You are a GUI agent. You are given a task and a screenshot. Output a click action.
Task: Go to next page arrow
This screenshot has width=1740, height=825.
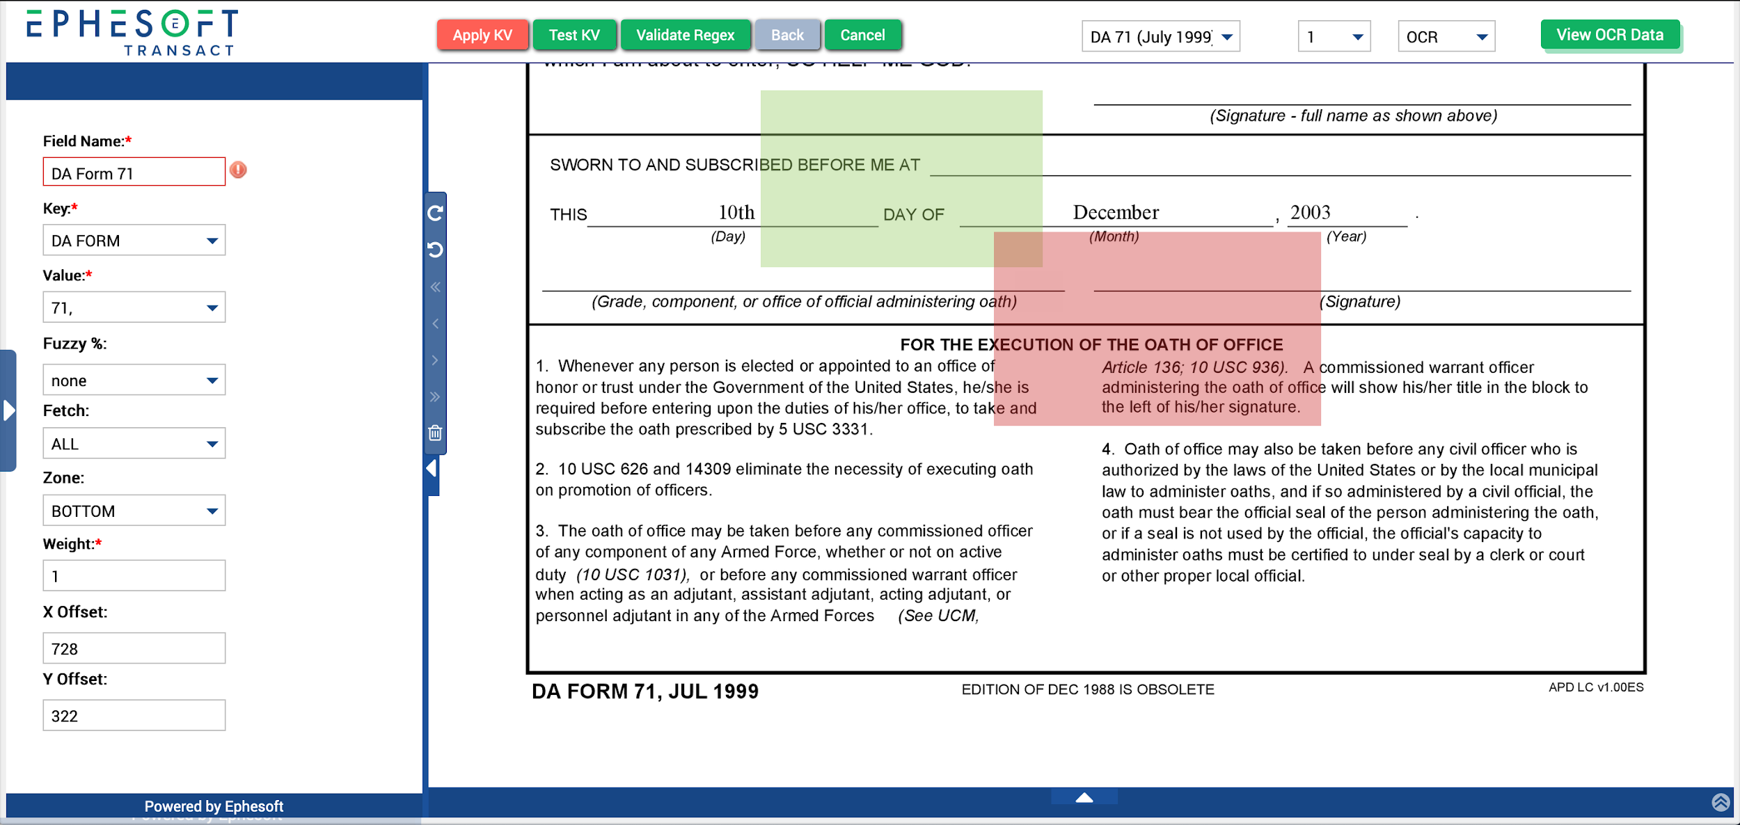[435, 360]
